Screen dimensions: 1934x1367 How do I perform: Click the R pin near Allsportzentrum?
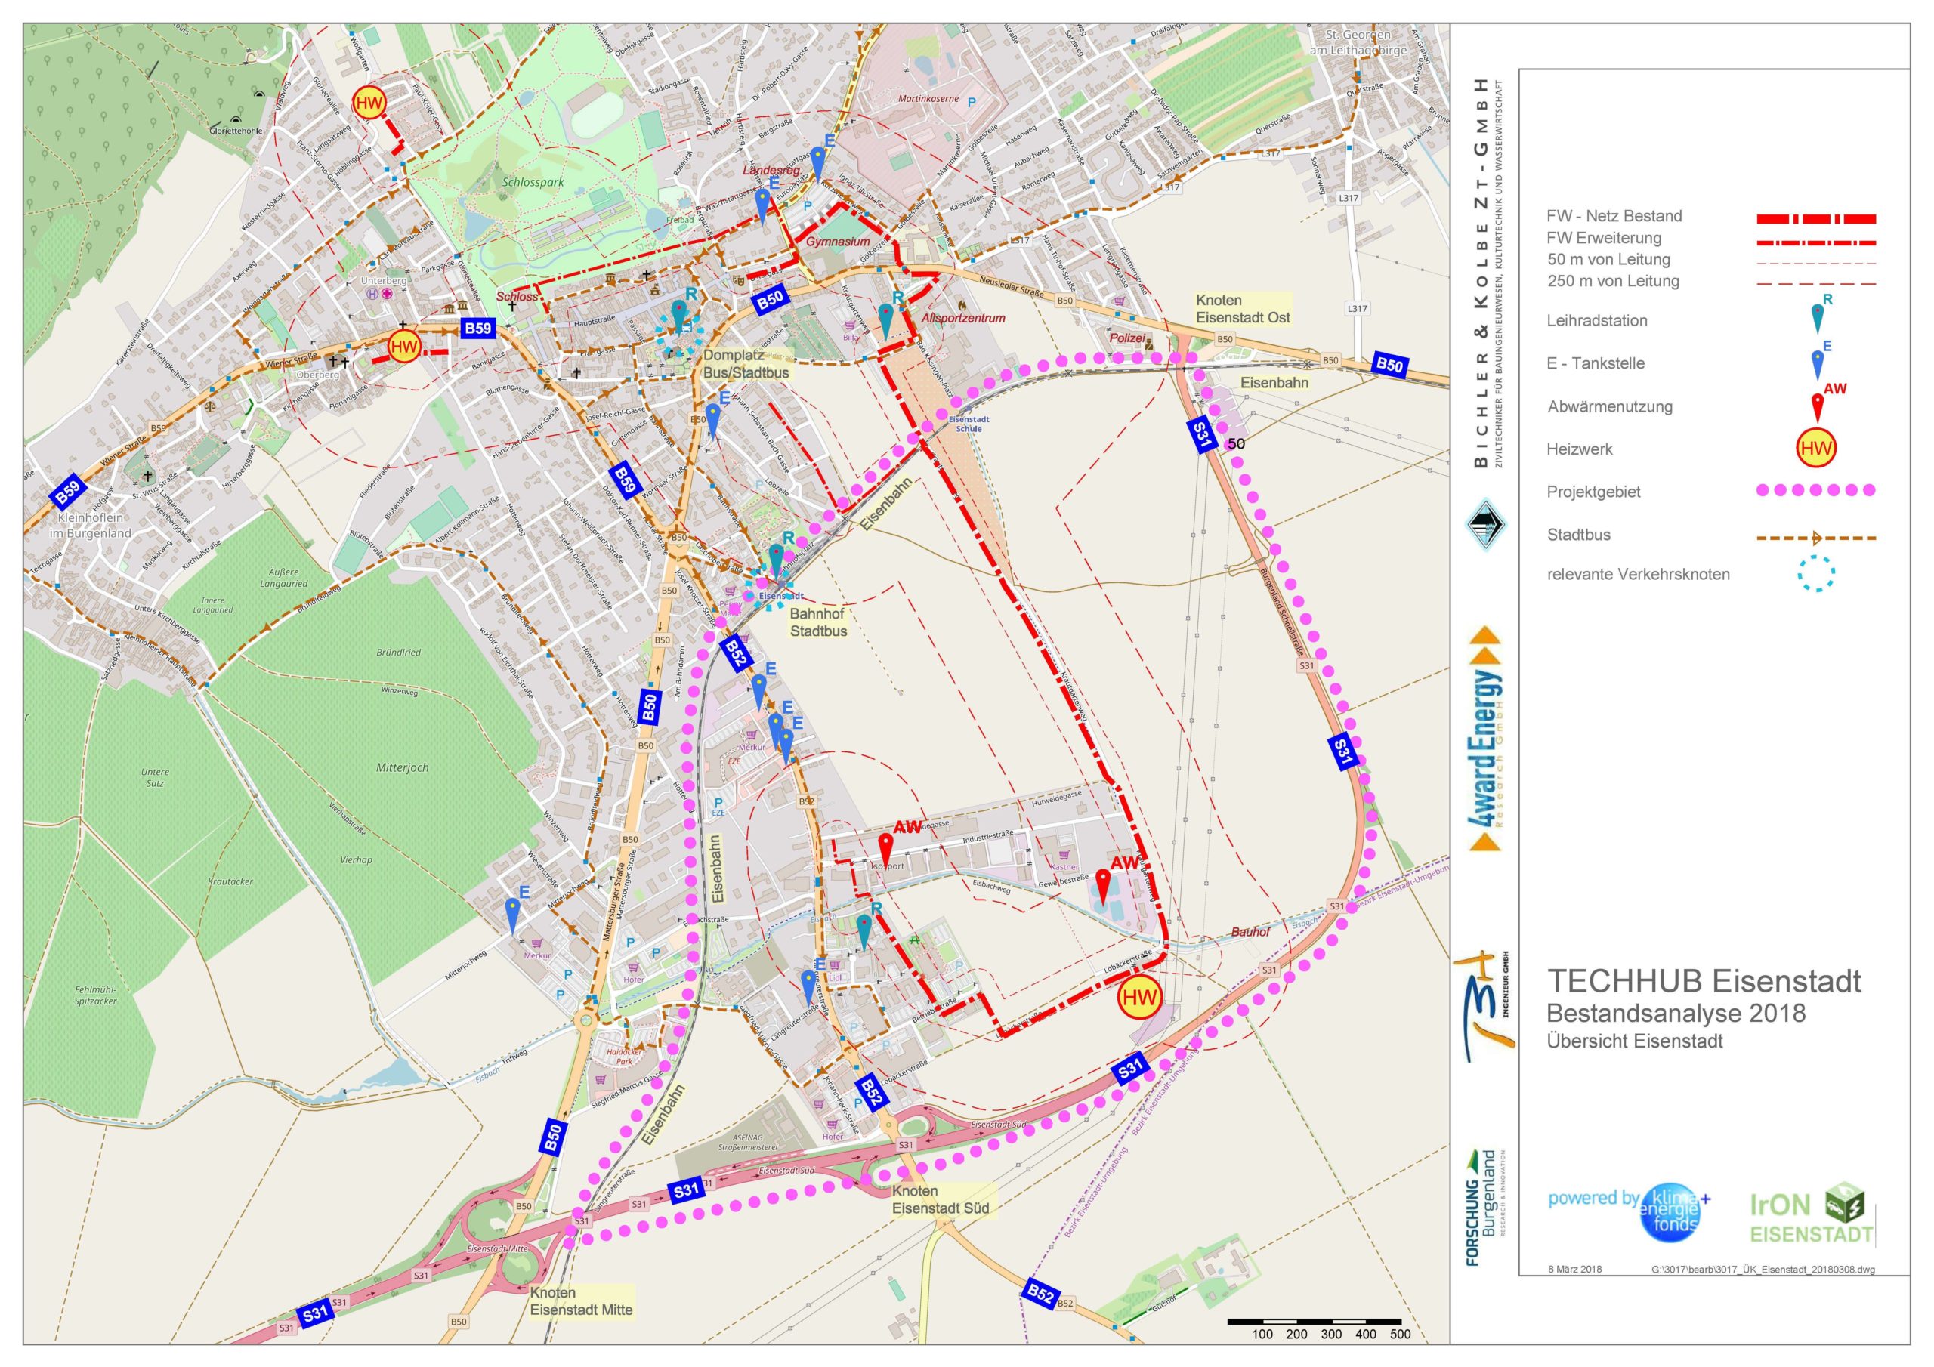(x=886, y=317)
